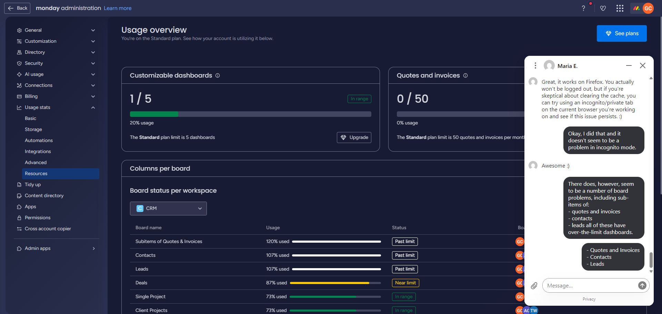This screenshot has height=314, width=662.
Task: Expand the Billing section chevron
Action: coord(93,97)
